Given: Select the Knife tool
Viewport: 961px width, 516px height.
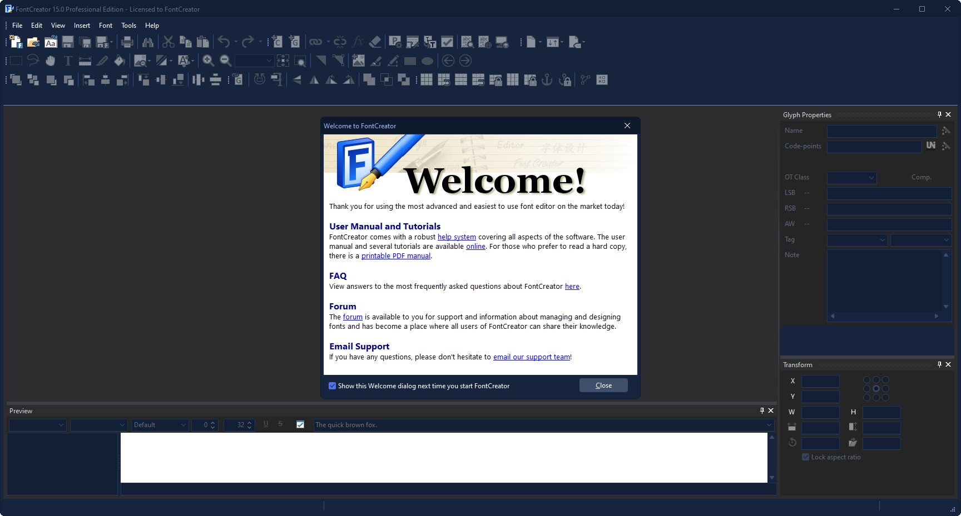Looking at the screenshot, I should pos(102,61).
